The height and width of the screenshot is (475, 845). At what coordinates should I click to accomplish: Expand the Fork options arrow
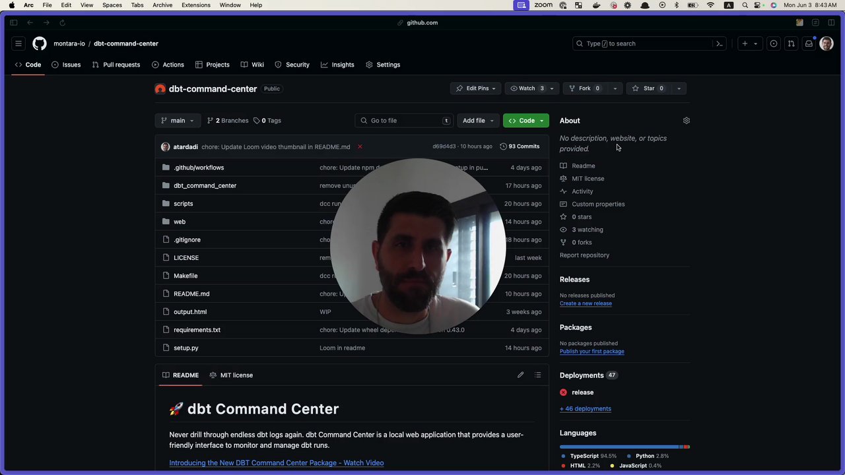615,88
